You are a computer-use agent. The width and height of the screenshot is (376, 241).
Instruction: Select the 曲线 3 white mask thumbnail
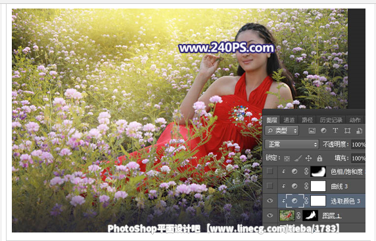(x=318, y=186)
